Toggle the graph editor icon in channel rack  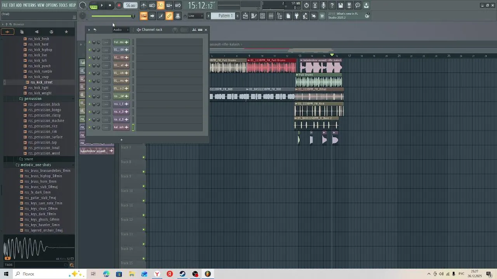click(x=194, y=30)
